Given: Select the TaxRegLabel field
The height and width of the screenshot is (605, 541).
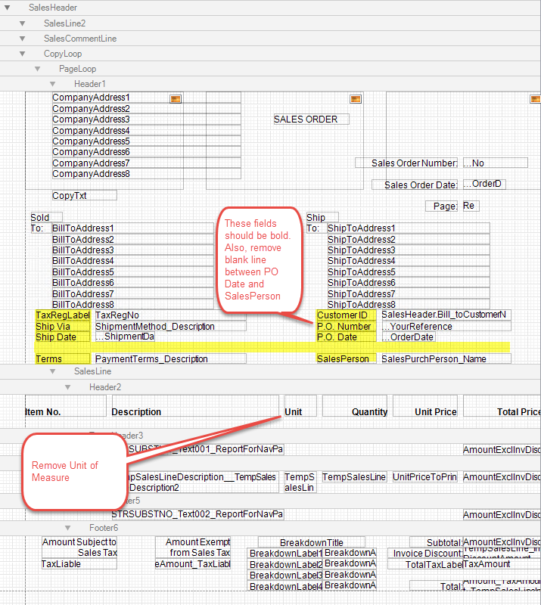Looking at the screenshot, I should point(63,315).
